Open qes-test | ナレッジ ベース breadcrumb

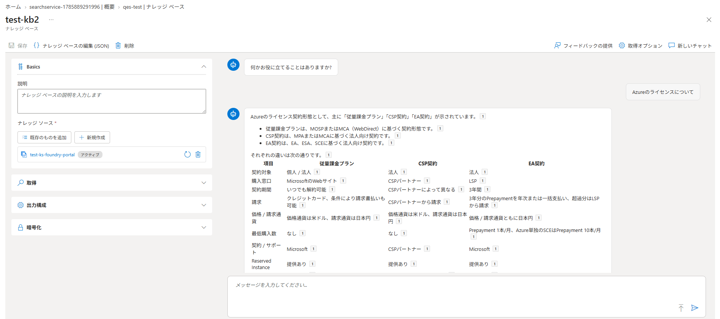(x=154, y=7)
